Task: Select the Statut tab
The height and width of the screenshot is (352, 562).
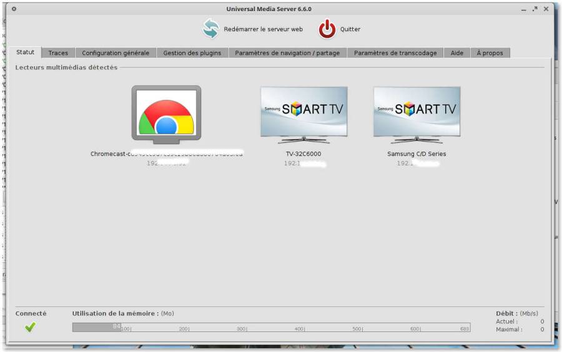Action: (25, 52)
